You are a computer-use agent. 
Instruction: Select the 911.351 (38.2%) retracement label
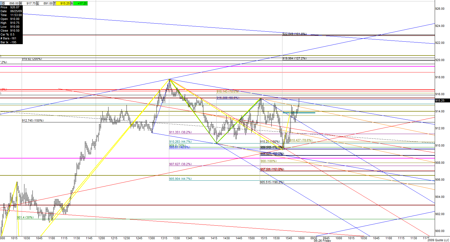(x=180, y=132)
